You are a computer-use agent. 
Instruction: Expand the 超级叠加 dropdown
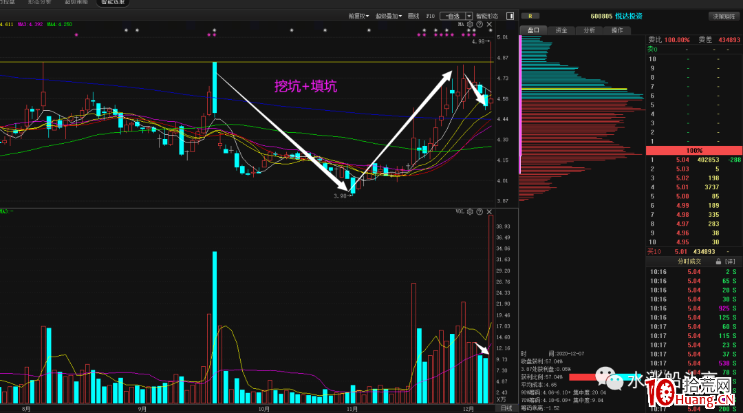[x=389, y=16]
